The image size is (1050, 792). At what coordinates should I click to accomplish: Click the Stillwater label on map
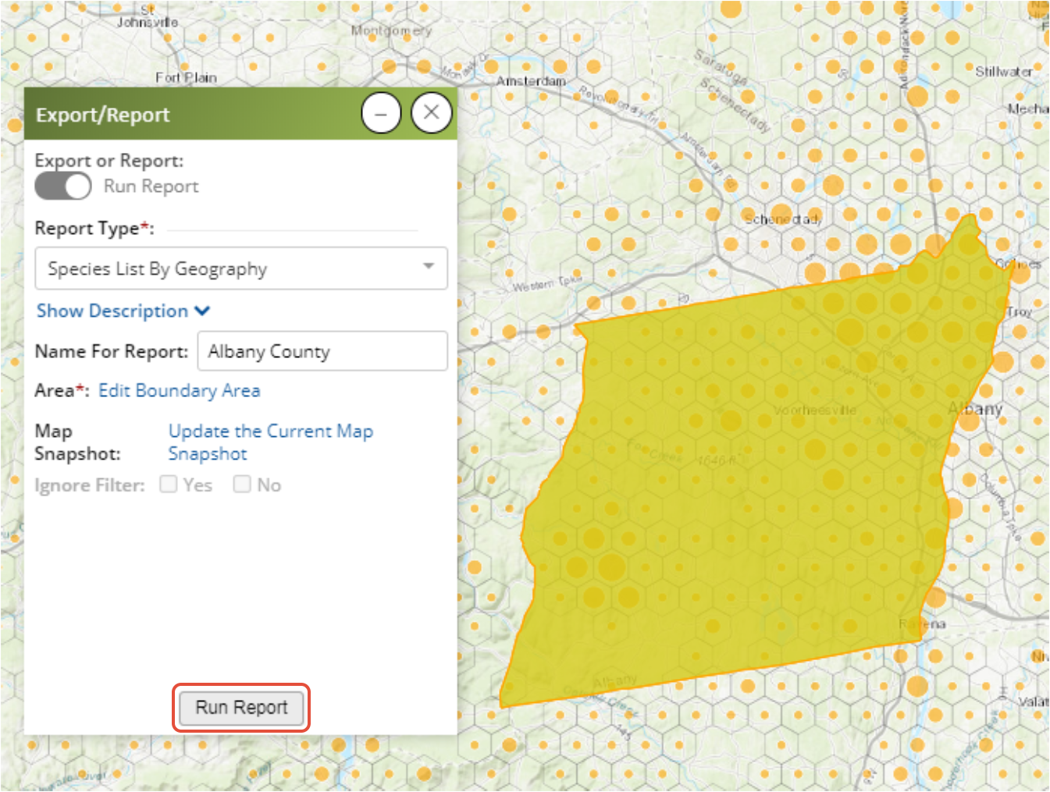[1004, 71]
